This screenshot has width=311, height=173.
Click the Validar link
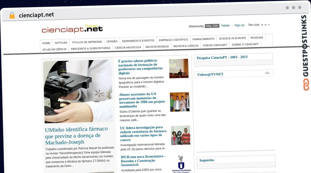[x=225, y=26]
